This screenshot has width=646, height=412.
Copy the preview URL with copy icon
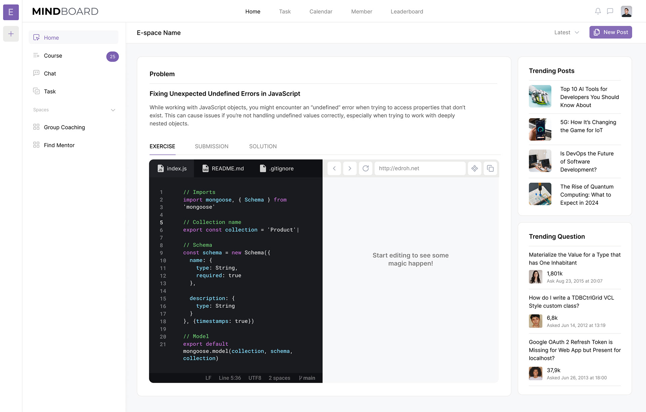[490, 168]
